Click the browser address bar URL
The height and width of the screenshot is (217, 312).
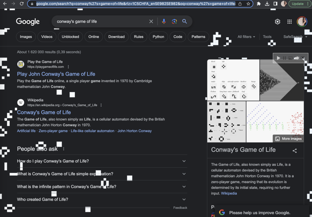click(135, 4)
